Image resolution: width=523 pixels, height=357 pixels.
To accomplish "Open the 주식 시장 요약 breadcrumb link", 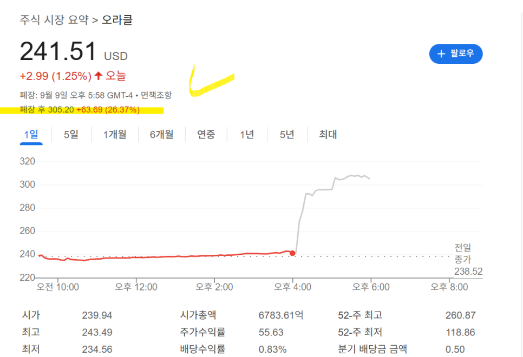I will 54,19.
